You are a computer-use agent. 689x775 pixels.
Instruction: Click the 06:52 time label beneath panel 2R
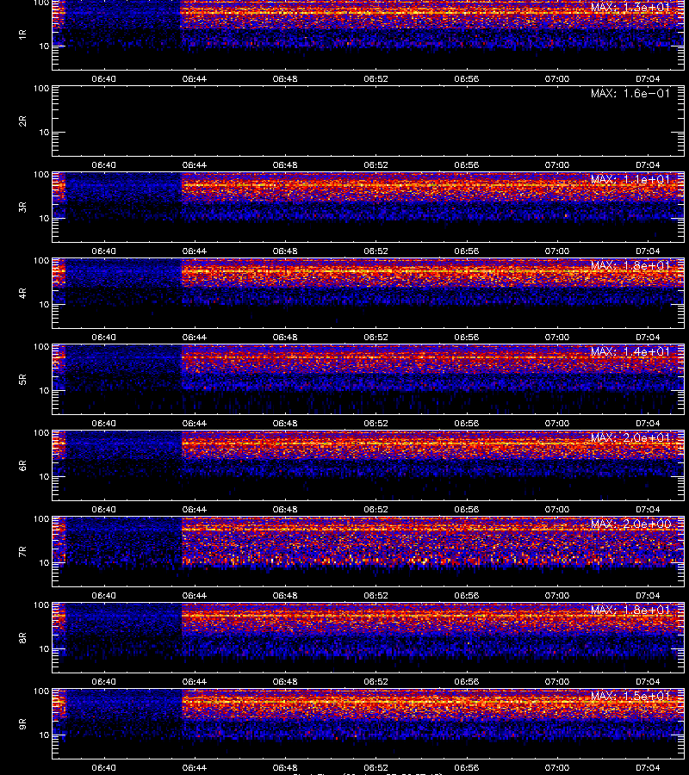pos(376,165)
